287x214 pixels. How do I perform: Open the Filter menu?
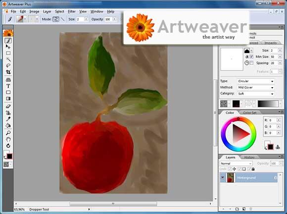[x=72, y=11]
